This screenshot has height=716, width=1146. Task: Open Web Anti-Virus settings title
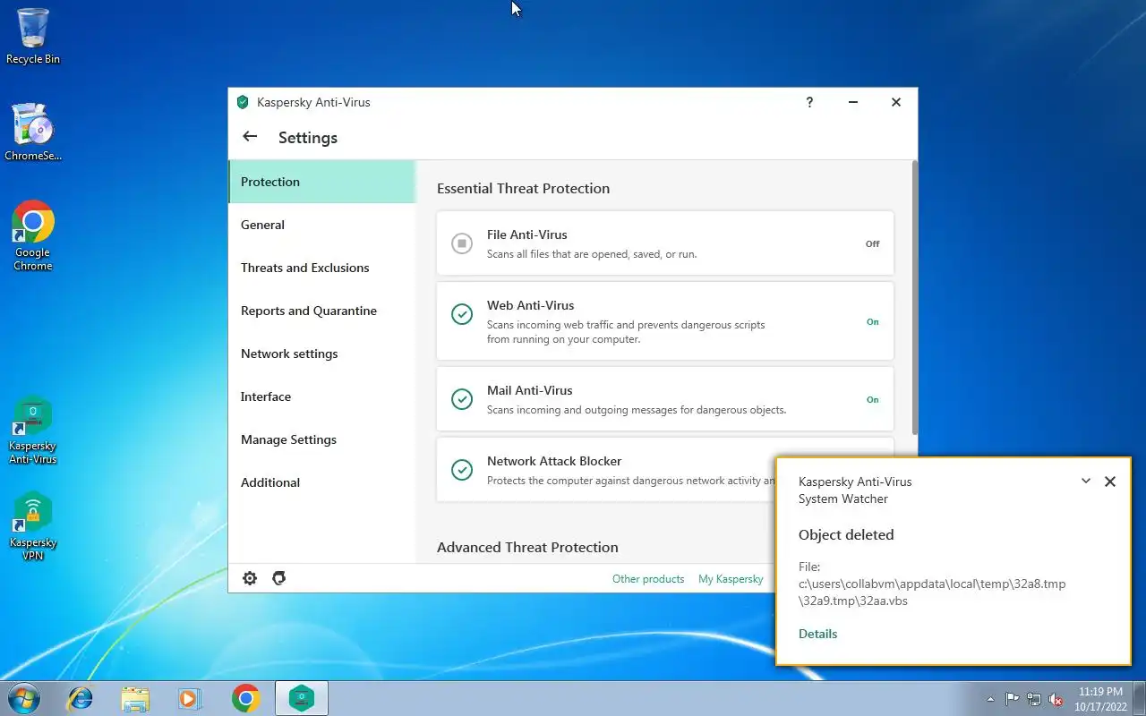coord(530,305)
